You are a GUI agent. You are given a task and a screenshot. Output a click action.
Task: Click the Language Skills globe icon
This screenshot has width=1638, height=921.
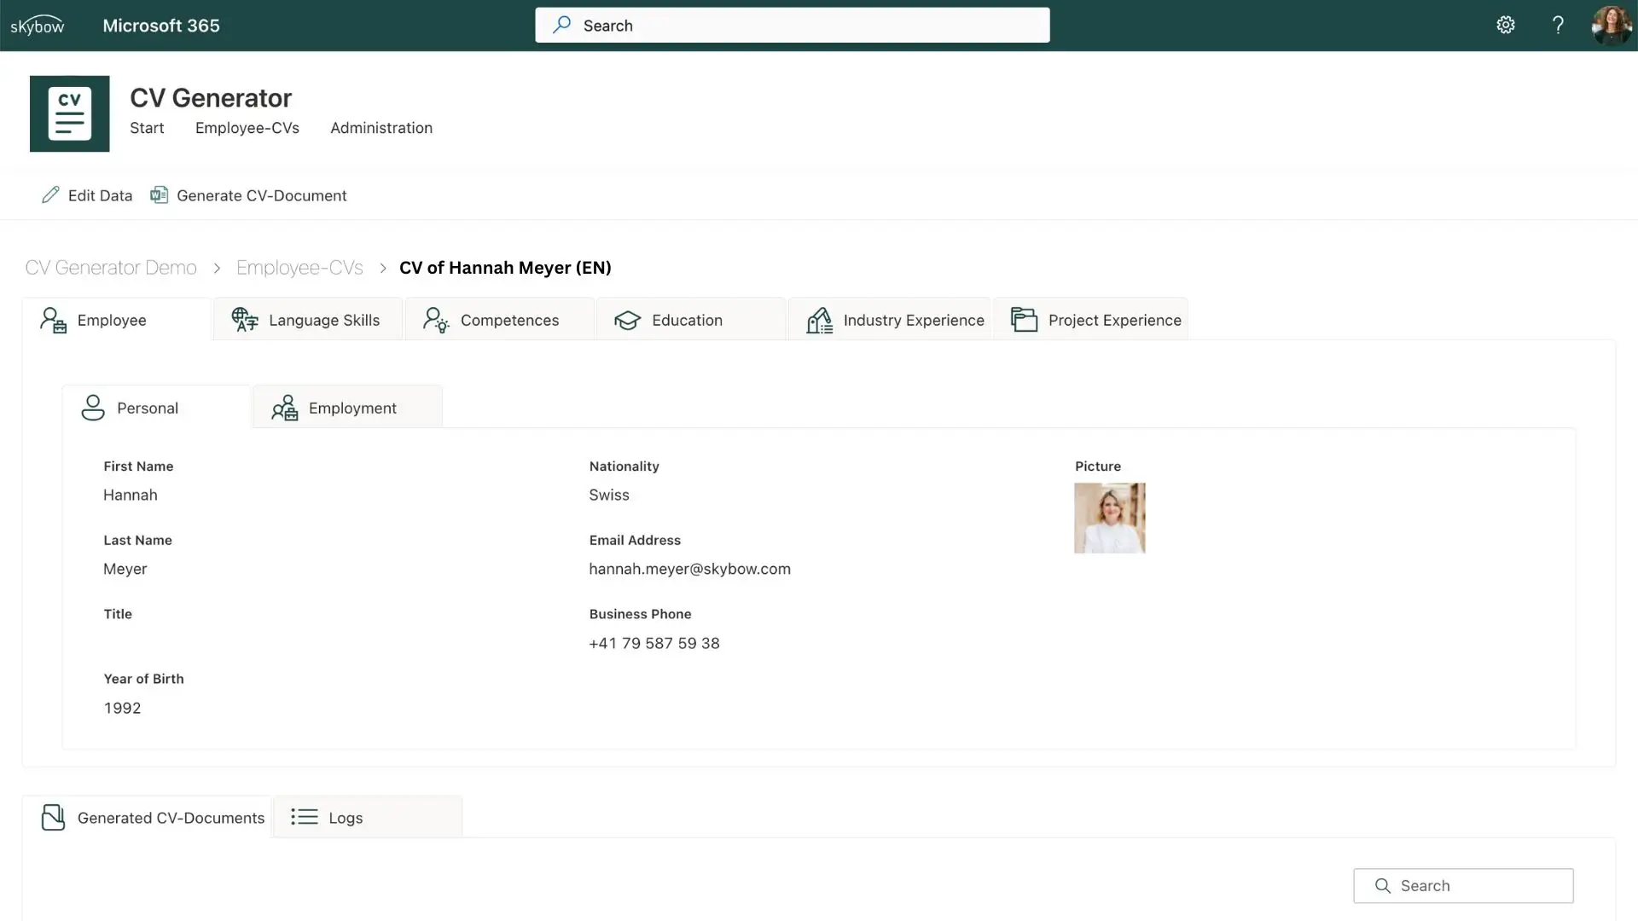click(244, 319)
